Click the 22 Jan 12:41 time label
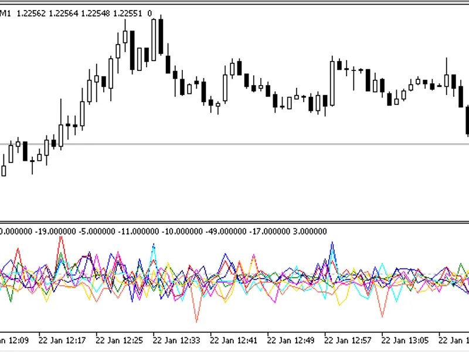Screen dimensions: 469x352 point(233,340)
